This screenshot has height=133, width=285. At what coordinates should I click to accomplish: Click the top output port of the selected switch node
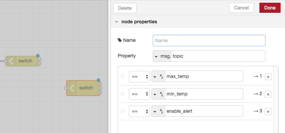pos(100,84)
